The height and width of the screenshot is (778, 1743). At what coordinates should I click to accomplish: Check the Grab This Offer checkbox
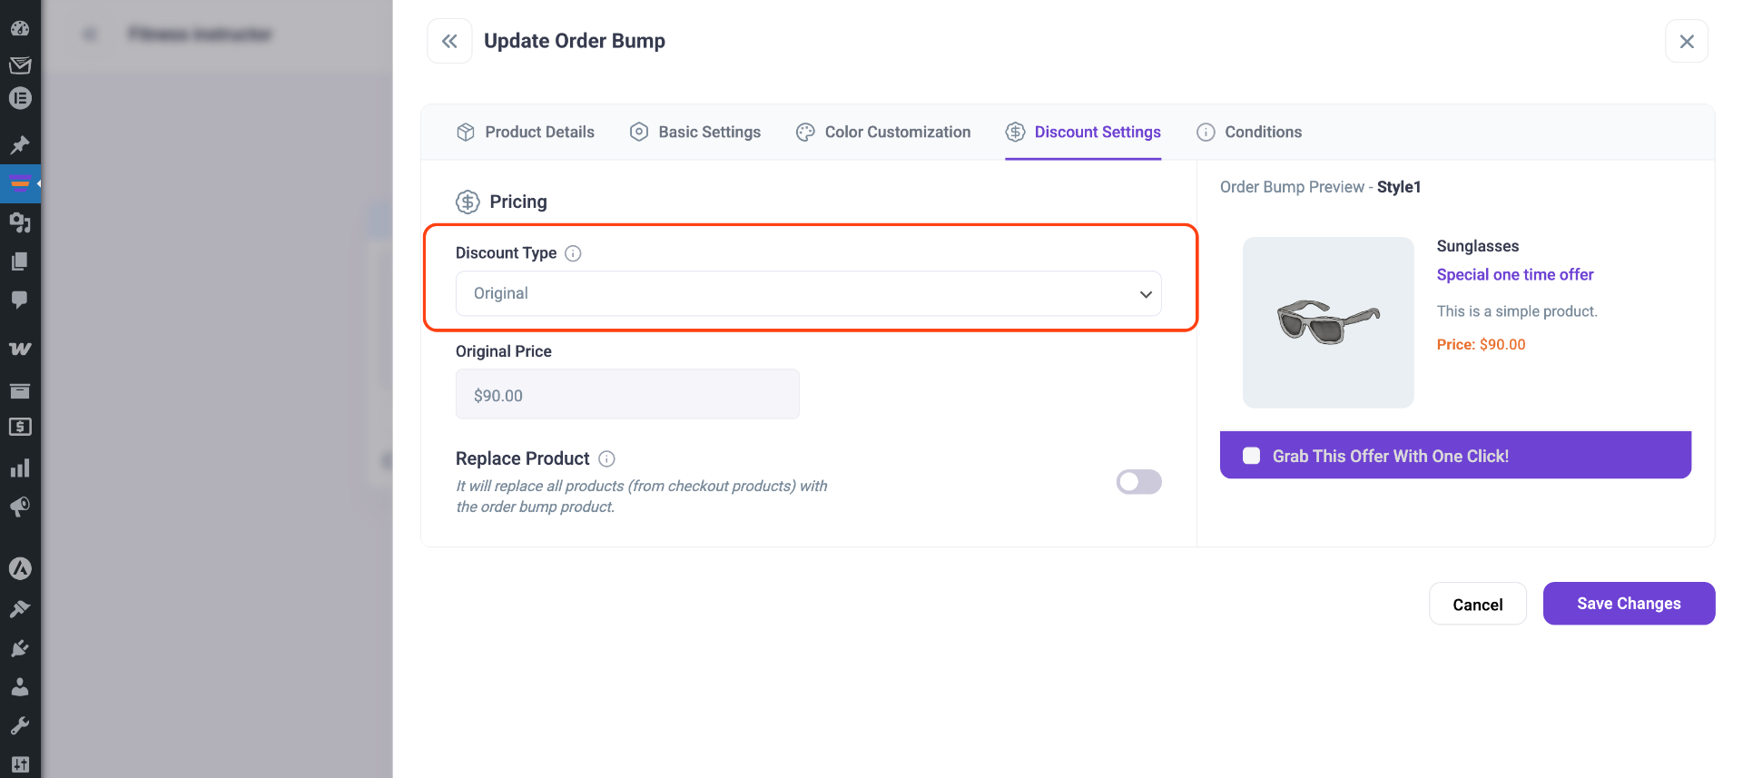point(1251,456)
